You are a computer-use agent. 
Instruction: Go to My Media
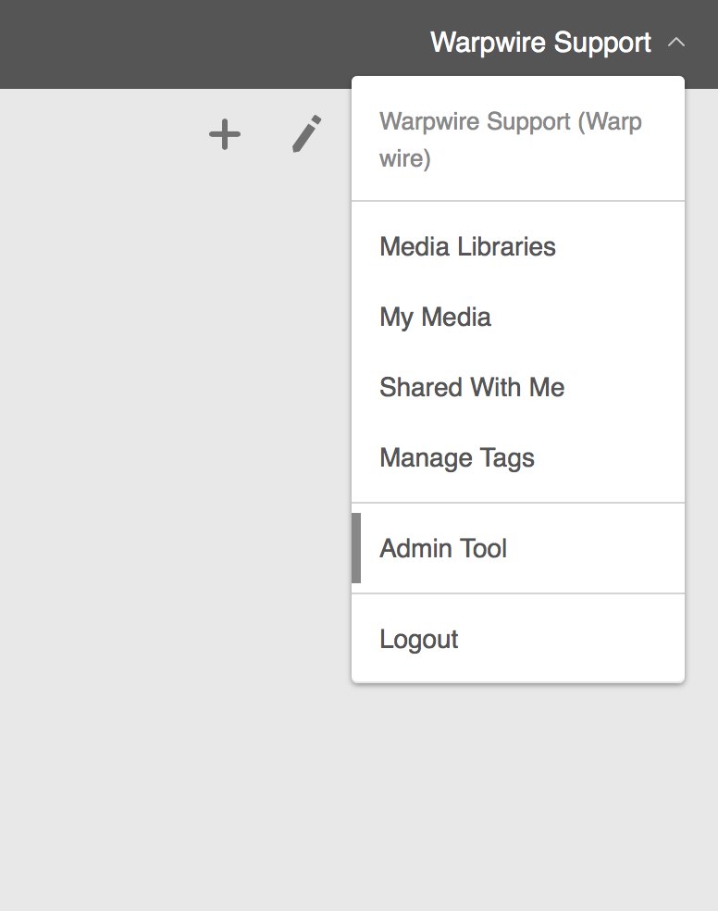click(x=518, y=317)
